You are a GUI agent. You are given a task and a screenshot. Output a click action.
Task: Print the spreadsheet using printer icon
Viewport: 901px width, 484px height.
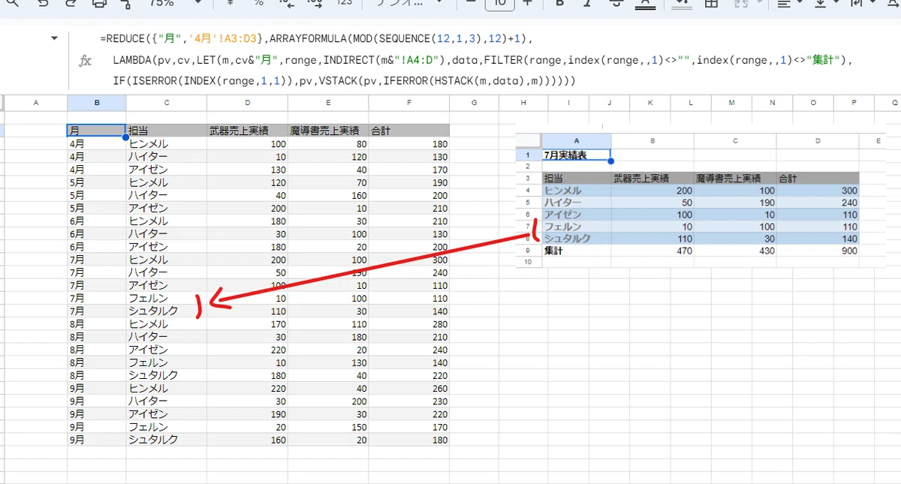click(x=99, y=4)
